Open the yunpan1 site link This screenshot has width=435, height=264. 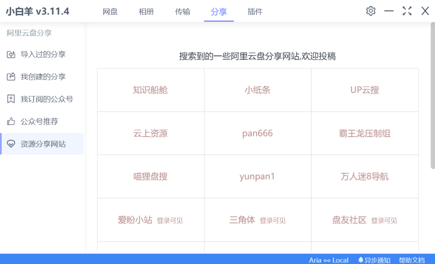point(257,177)
